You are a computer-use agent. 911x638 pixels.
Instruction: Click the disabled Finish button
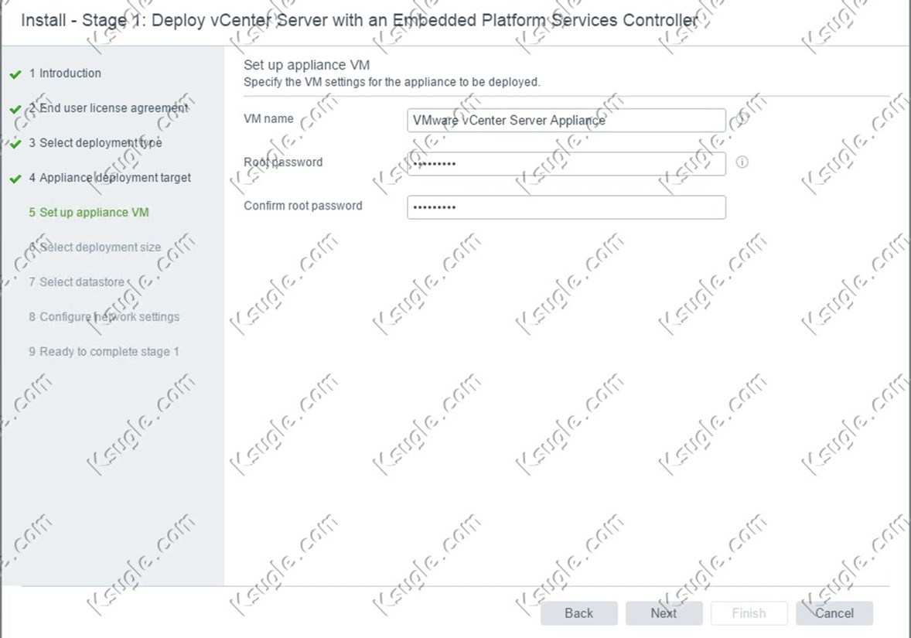(749, 613)
